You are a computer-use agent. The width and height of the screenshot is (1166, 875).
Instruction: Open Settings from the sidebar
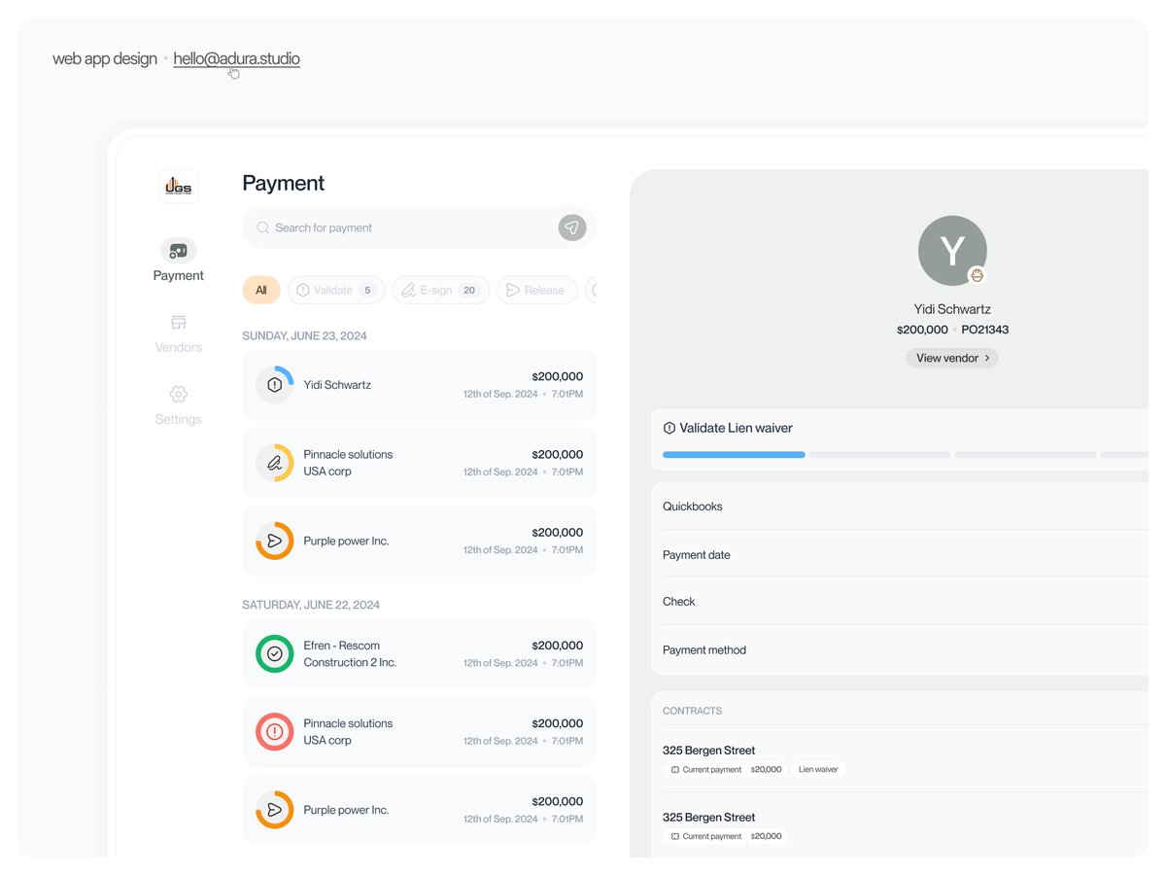pyautogui.click(x=178, y=395)
